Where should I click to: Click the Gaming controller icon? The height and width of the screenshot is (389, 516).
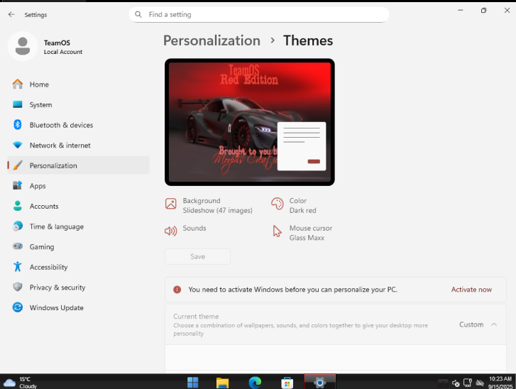tap(18, 246)
